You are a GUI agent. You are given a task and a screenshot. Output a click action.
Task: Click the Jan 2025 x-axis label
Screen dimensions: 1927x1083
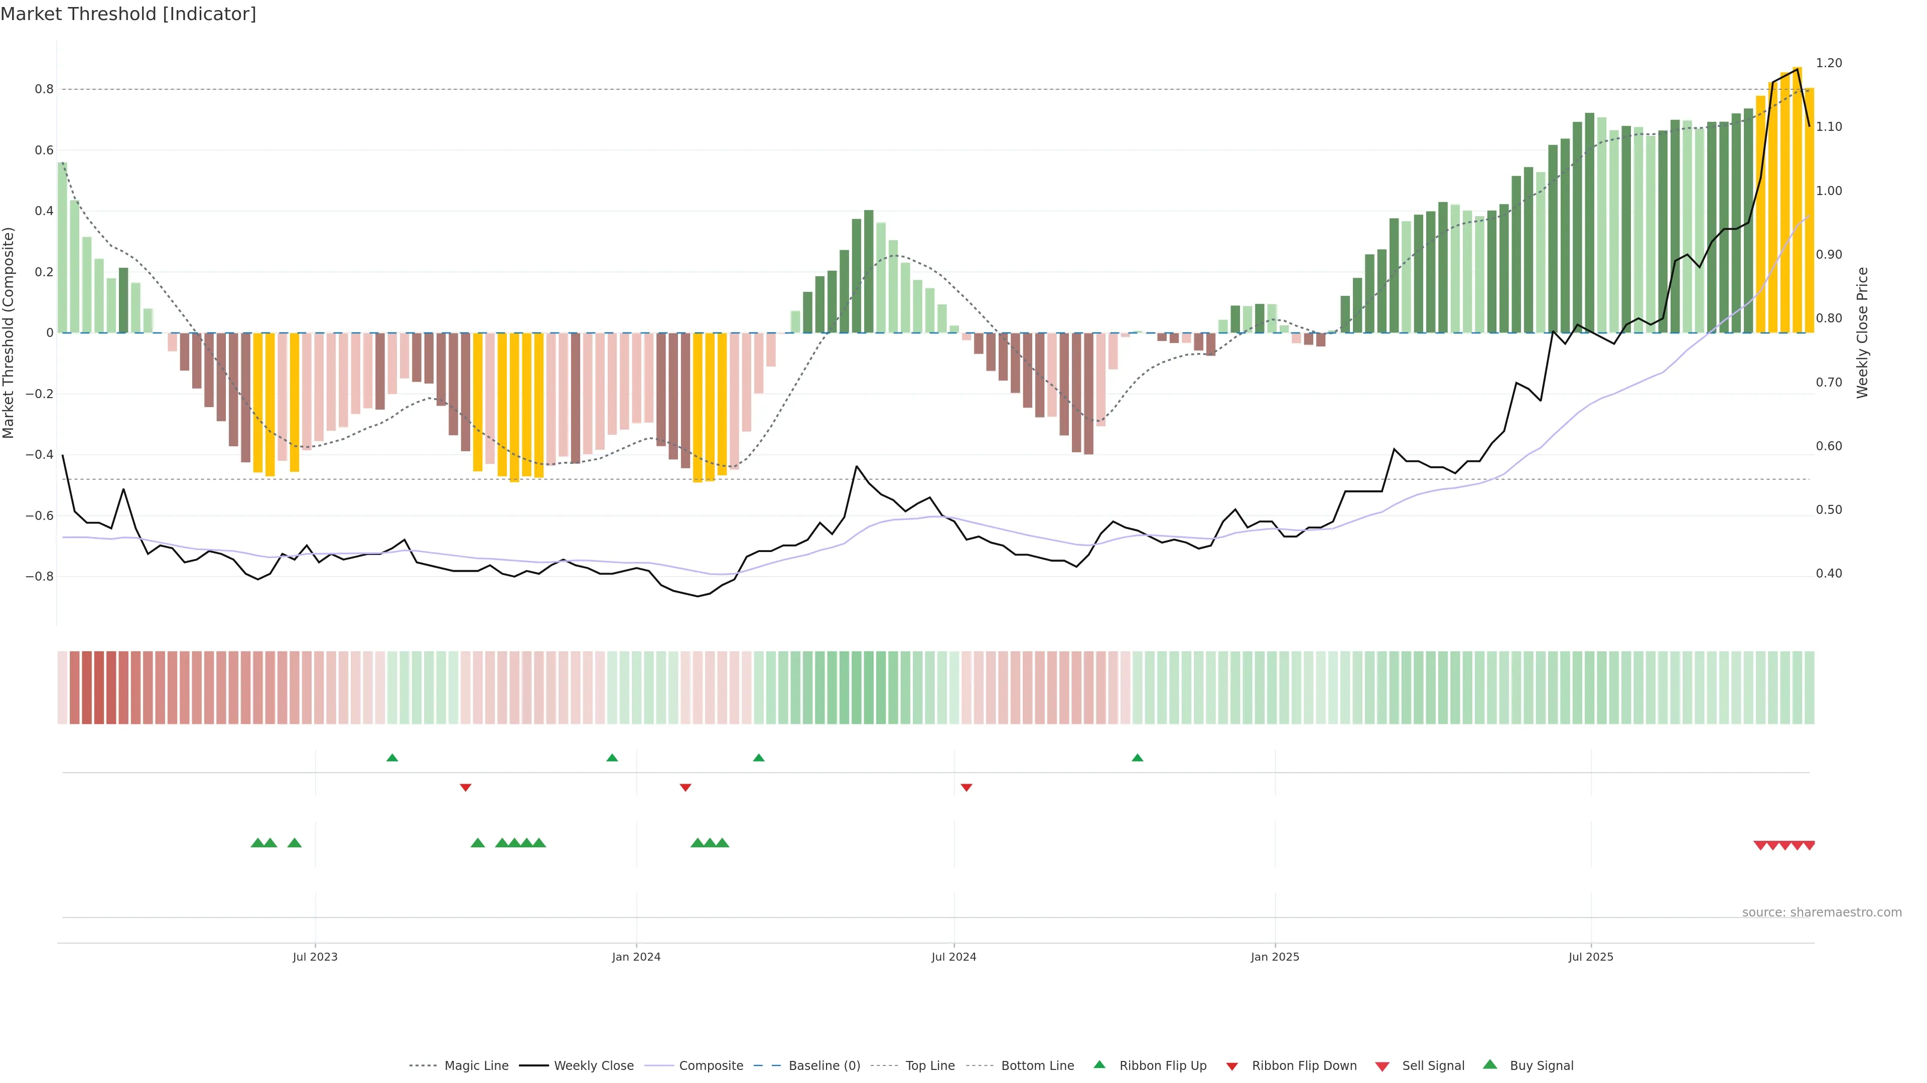[1275, 957]
